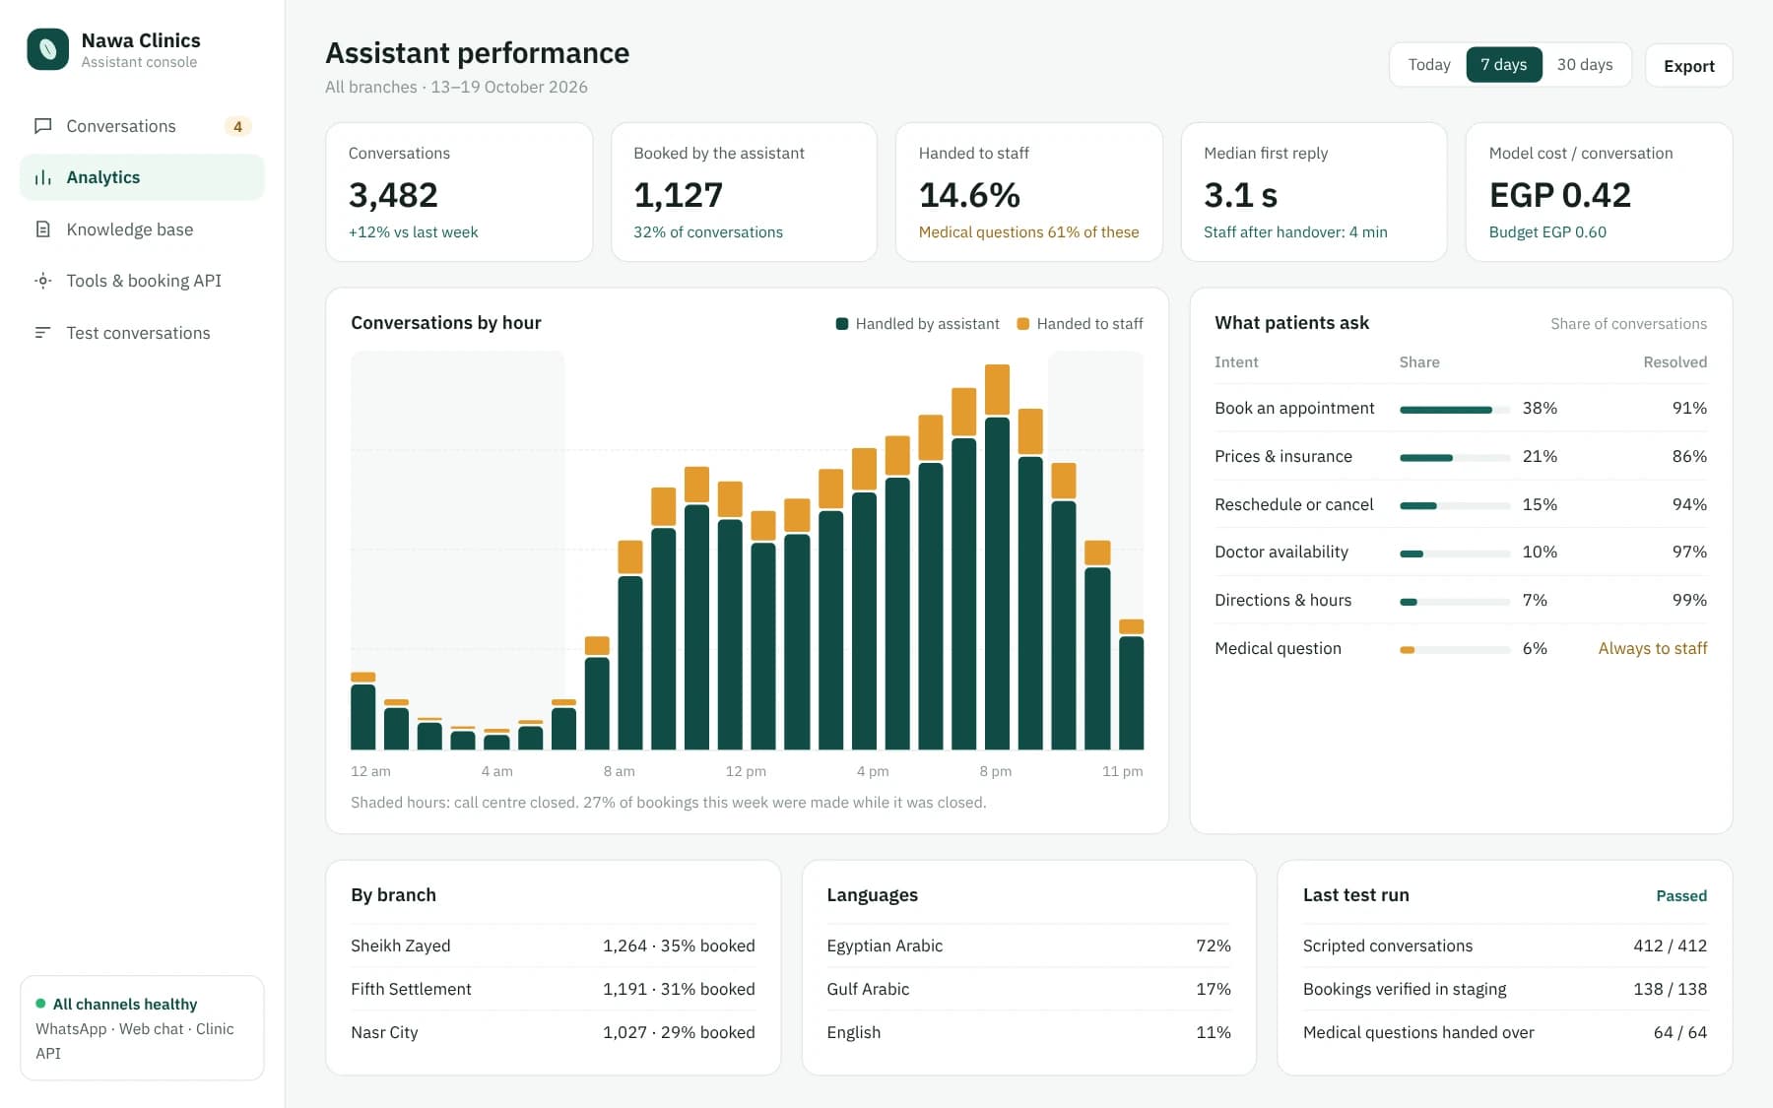Open Test conversations in sidebar
Viewport: 1773px width, 1108px height.
pyautogui.click(x=142, y=333)
